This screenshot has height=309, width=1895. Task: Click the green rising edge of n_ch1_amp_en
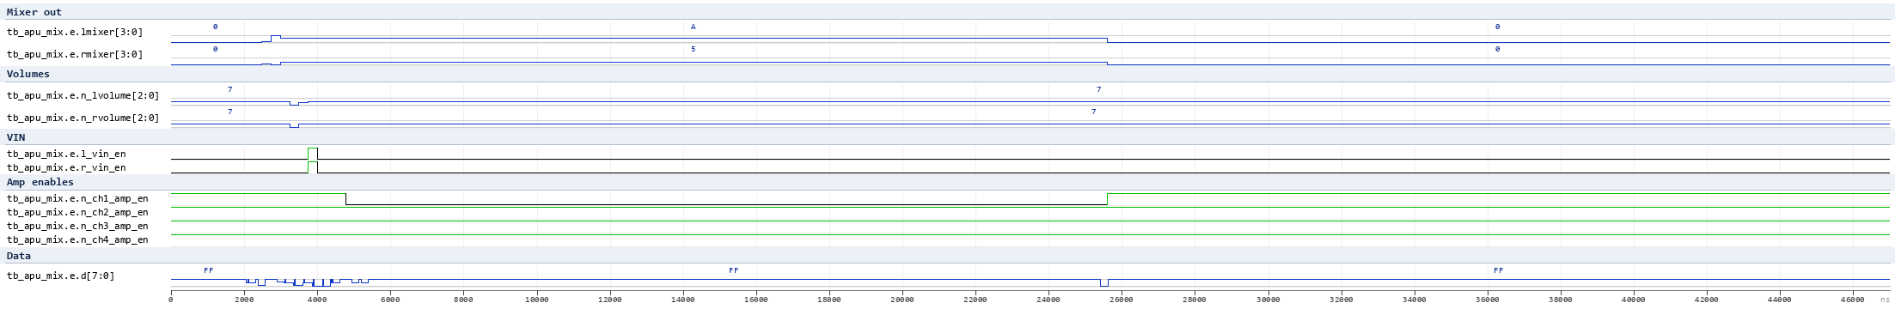click(x=1107, y=199)
